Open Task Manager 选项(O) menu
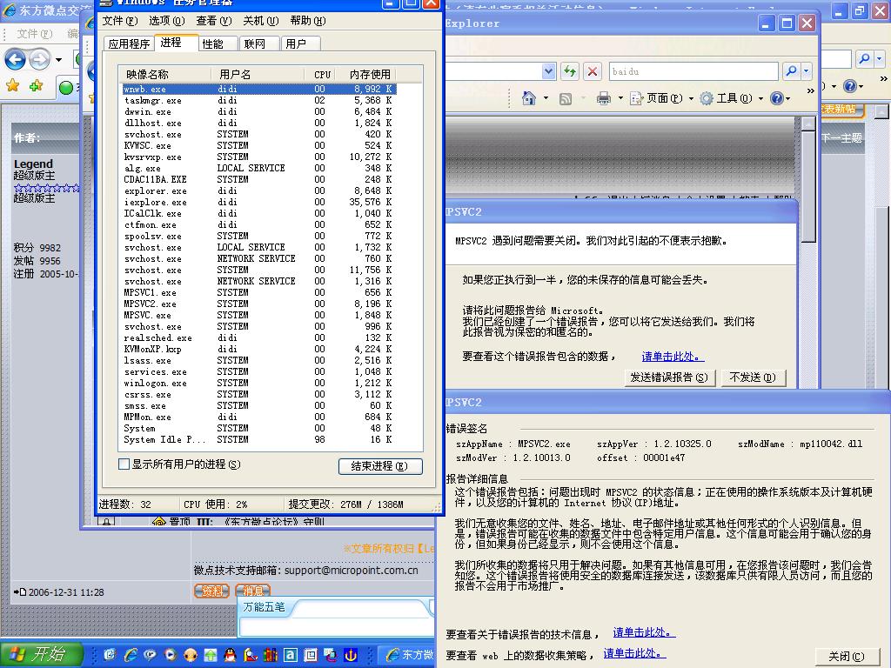 tap(166, 21)
